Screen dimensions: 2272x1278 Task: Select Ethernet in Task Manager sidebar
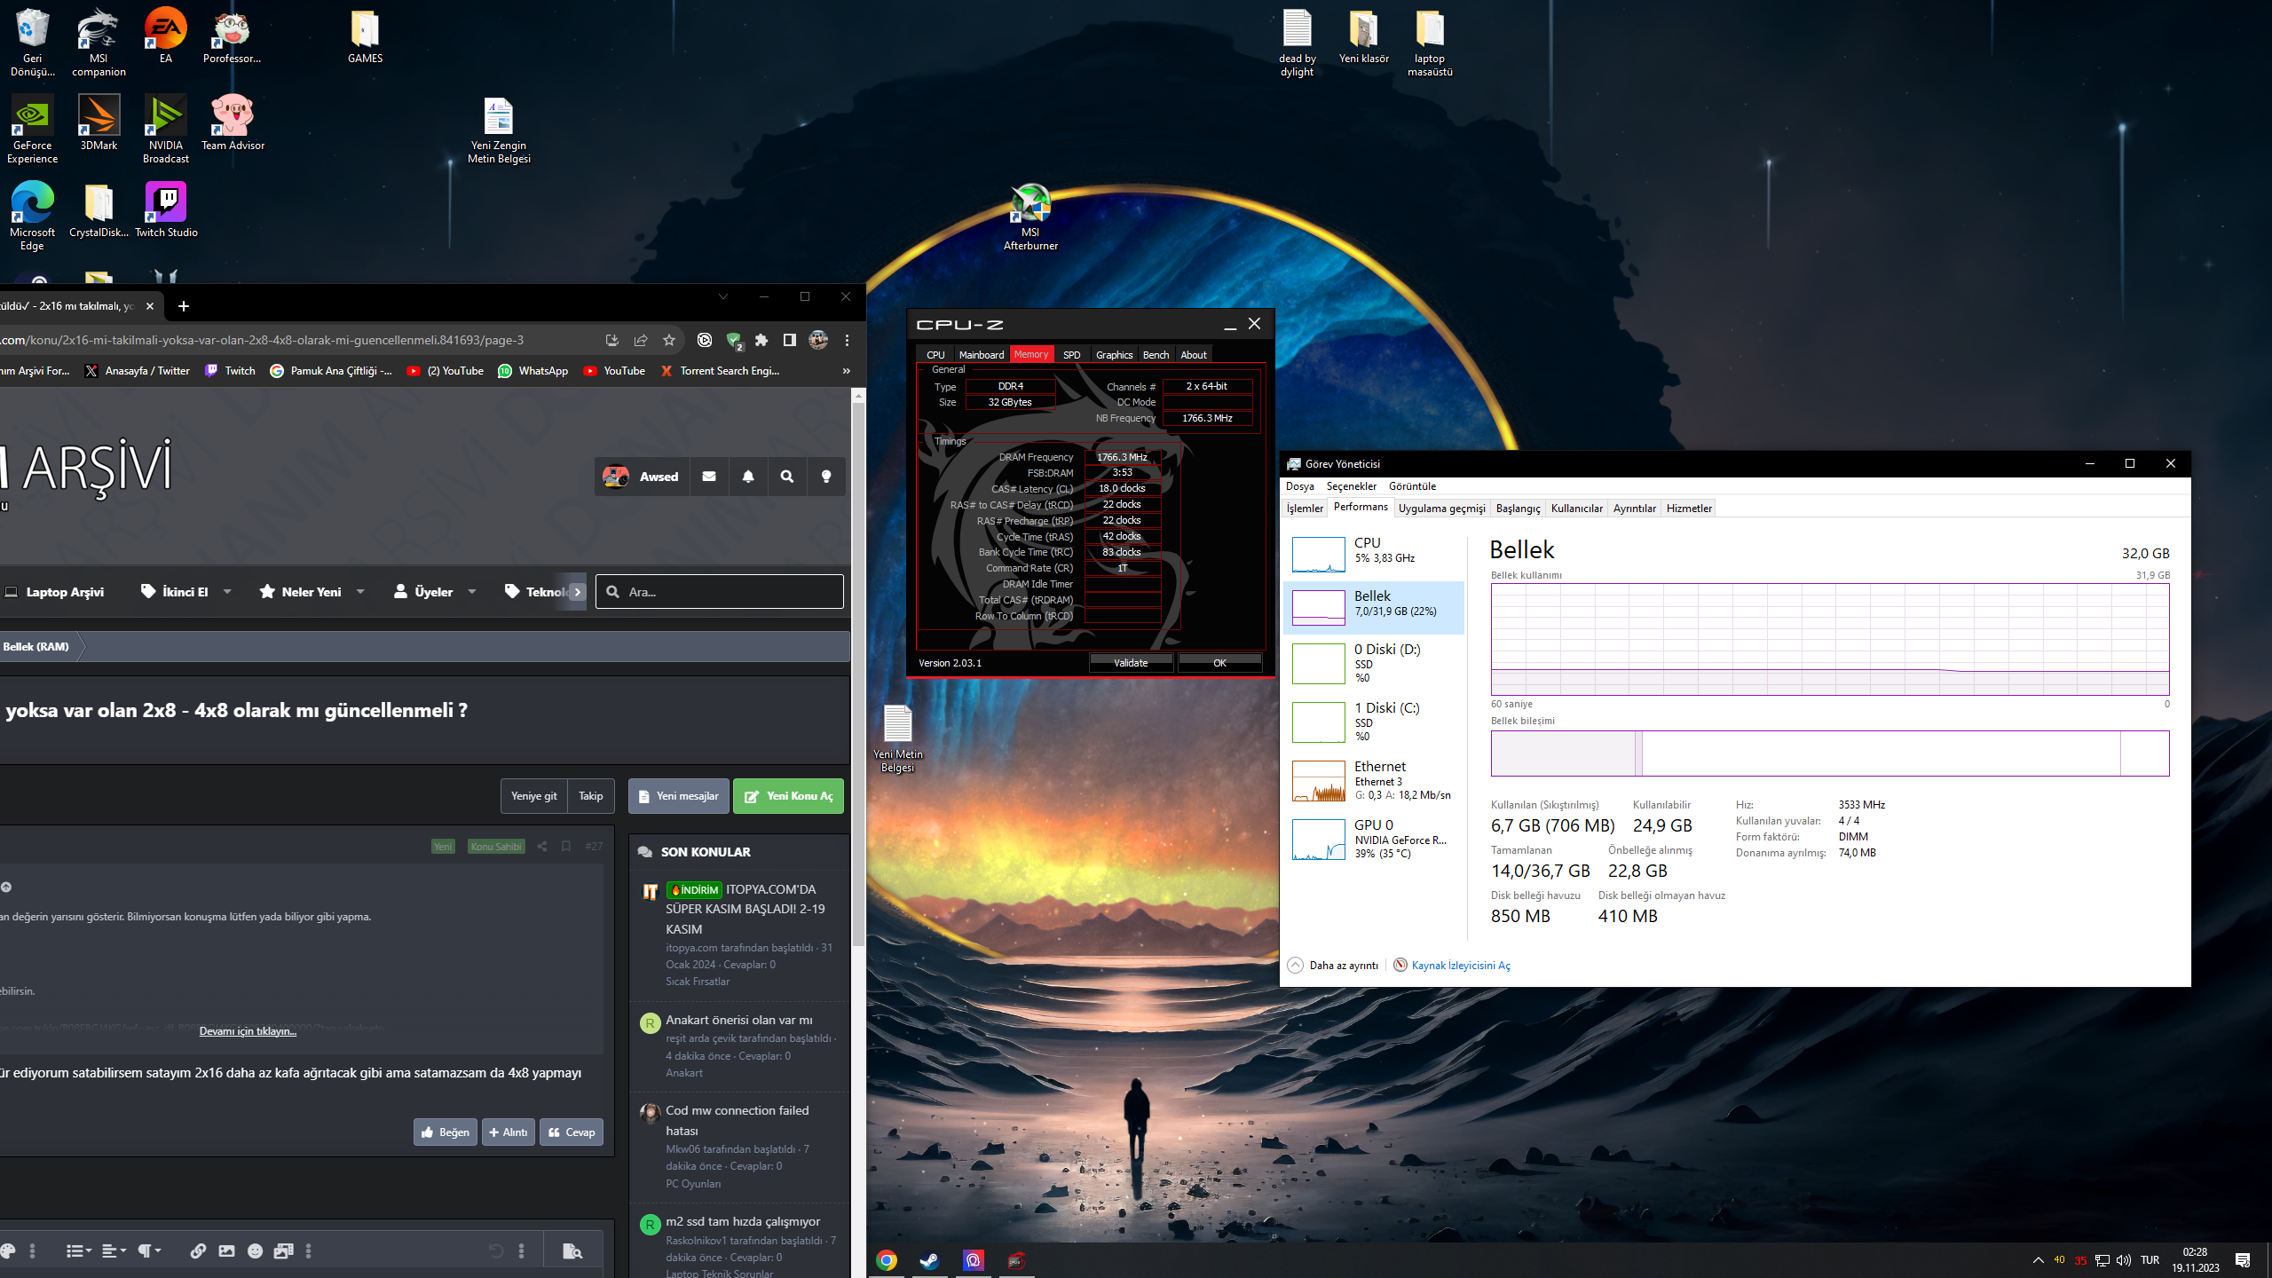[1373, 780]
